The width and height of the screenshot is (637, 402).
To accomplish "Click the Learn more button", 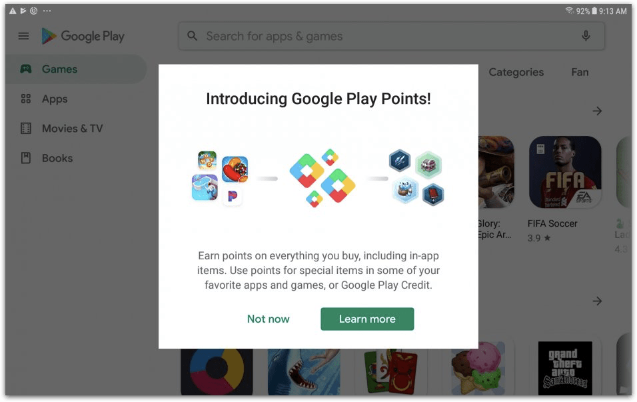I will tap(367, 319).
